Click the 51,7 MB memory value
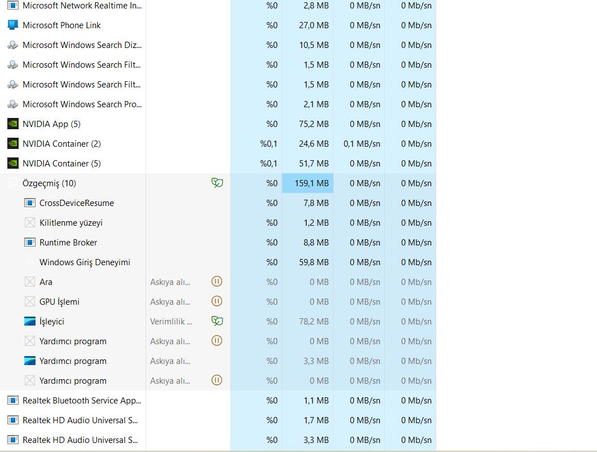 click(x=314, y=163)
